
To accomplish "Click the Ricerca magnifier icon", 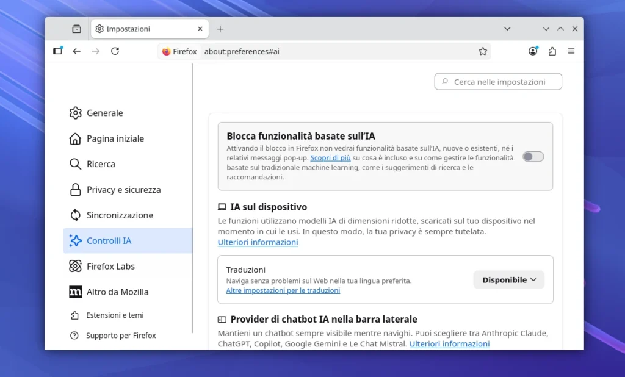I will click(75, 164).
